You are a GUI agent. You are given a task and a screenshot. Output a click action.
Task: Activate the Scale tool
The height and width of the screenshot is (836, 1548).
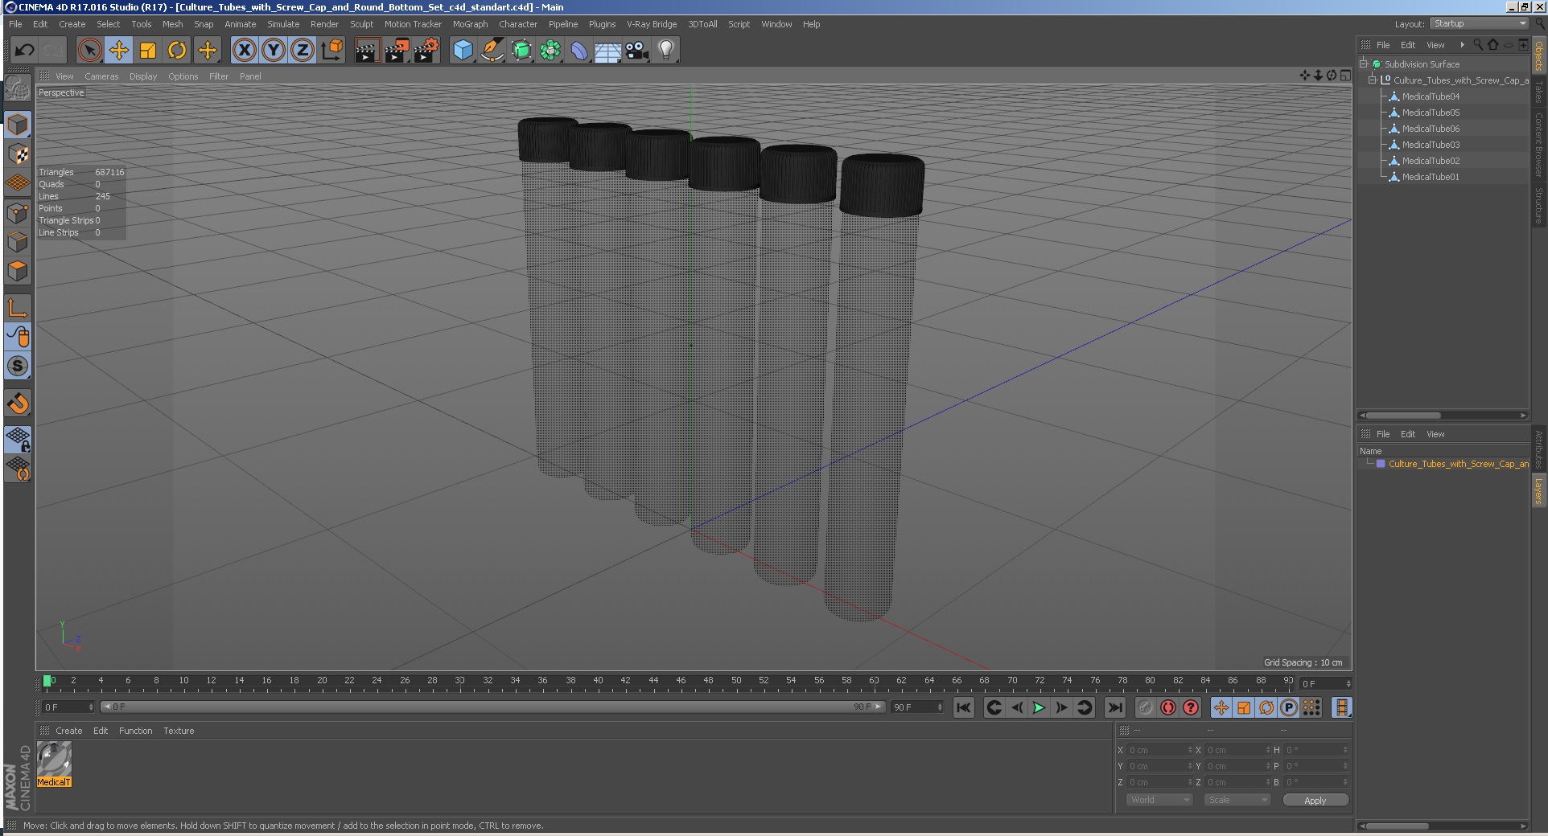pos(148,51)
